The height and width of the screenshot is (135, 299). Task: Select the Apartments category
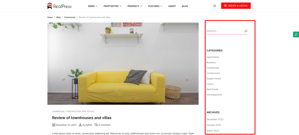[213, 57]
